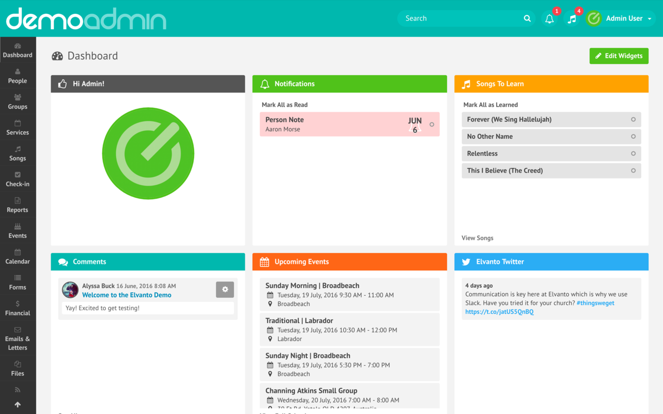
Task: Open Emails & Letters section
Action: tap(17, 338)
